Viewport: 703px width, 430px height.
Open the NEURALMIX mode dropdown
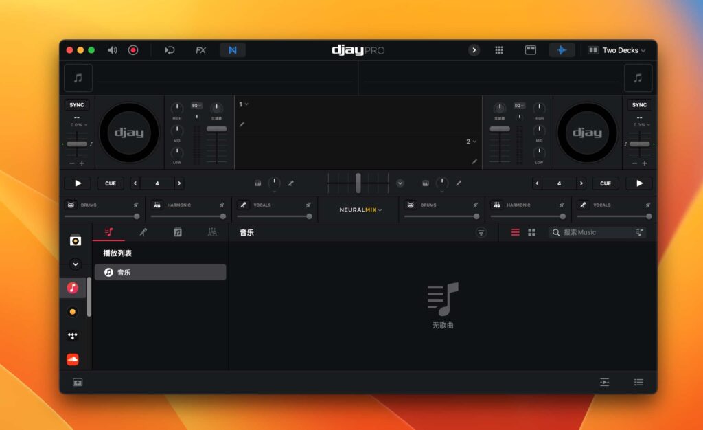click(358, 210)
